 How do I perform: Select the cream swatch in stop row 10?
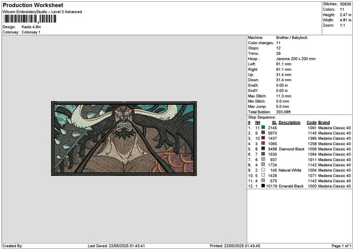point(263,175)
